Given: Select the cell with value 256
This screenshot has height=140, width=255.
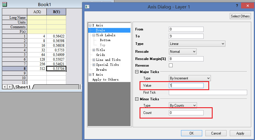Looking at the screenshot, I should (x=37, y=64).
